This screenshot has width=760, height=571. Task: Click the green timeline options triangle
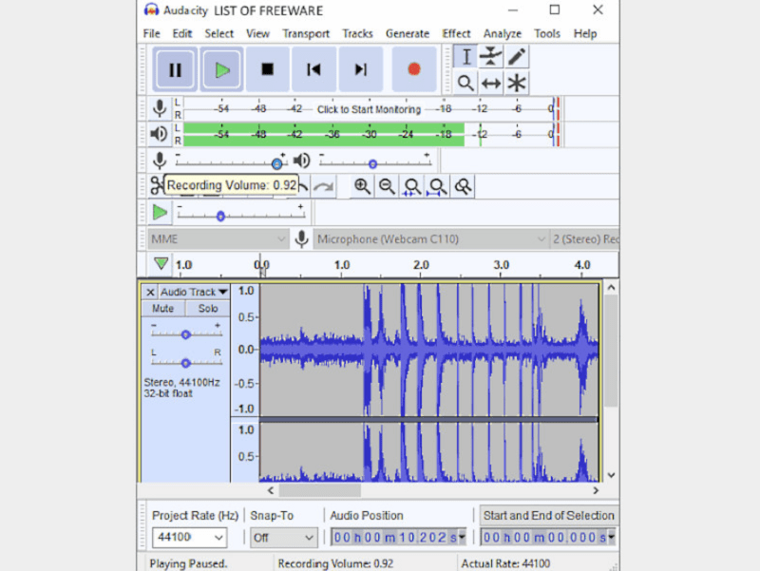pyautogui.click(x=161, y=264)
